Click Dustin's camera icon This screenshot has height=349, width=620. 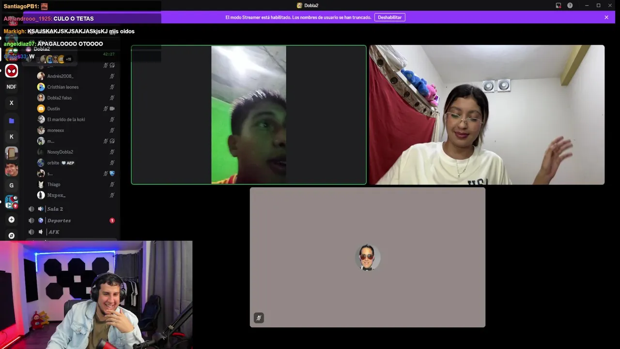tap(112, 109)
